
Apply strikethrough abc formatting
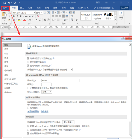click(x=26, y=16)
